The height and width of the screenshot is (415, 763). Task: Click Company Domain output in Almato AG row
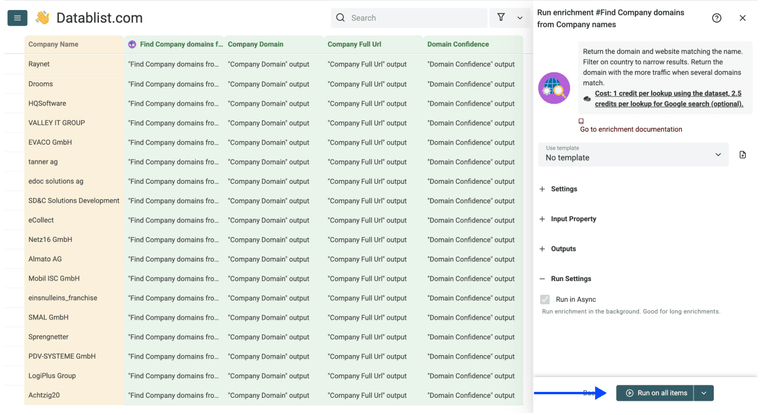pos(274,259)
